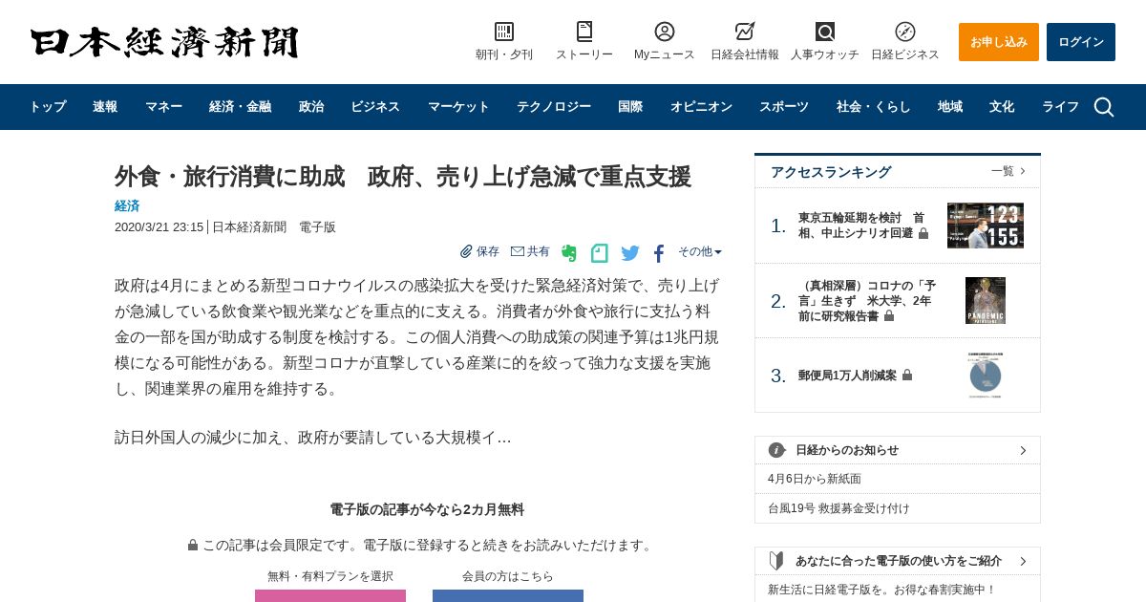1146x602 pixels.
Task: Click the article headline 外食・旅行消費に助成
Action: (403, 177)
